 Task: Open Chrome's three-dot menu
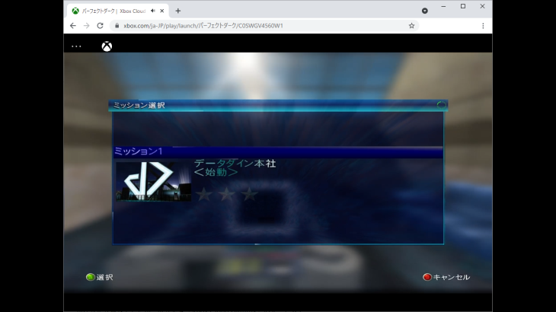click(x=483, y=25)
